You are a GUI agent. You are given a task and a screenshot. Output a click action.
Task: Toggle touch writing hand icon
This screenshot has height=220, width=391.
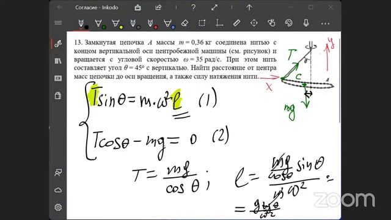271,23
